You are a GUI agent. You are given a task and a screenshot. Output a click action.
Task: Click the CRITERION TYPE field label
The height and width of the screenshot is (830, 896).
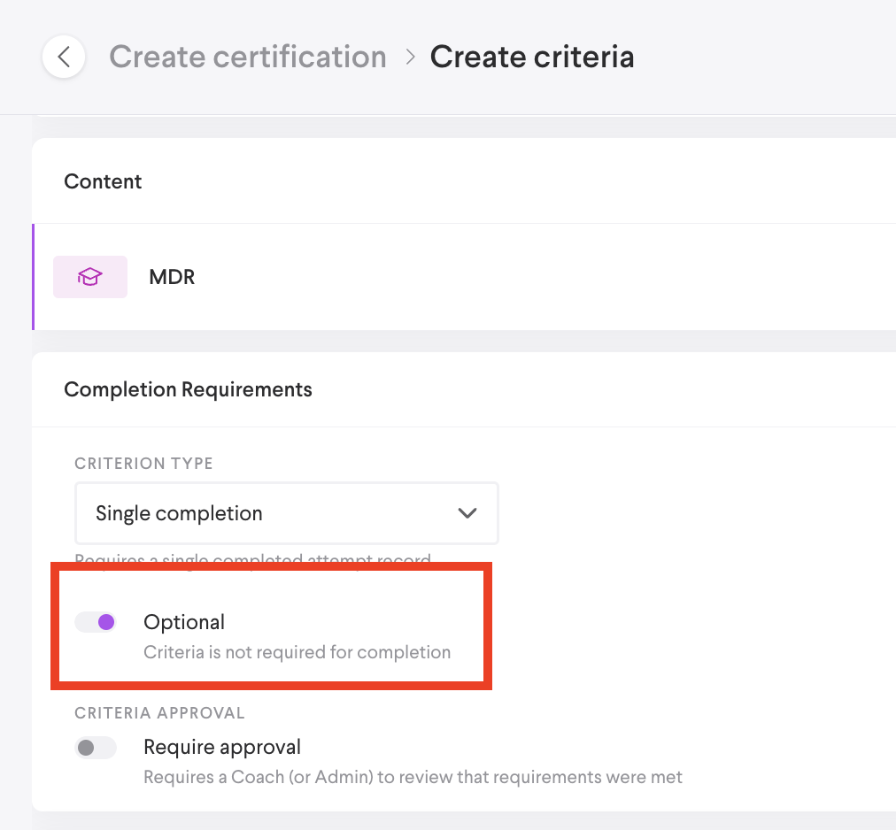coord(143,464)
